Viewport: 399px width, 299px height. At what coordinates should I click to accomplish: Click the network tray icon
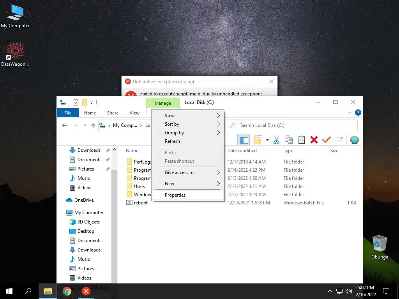[x=339, y=291]
